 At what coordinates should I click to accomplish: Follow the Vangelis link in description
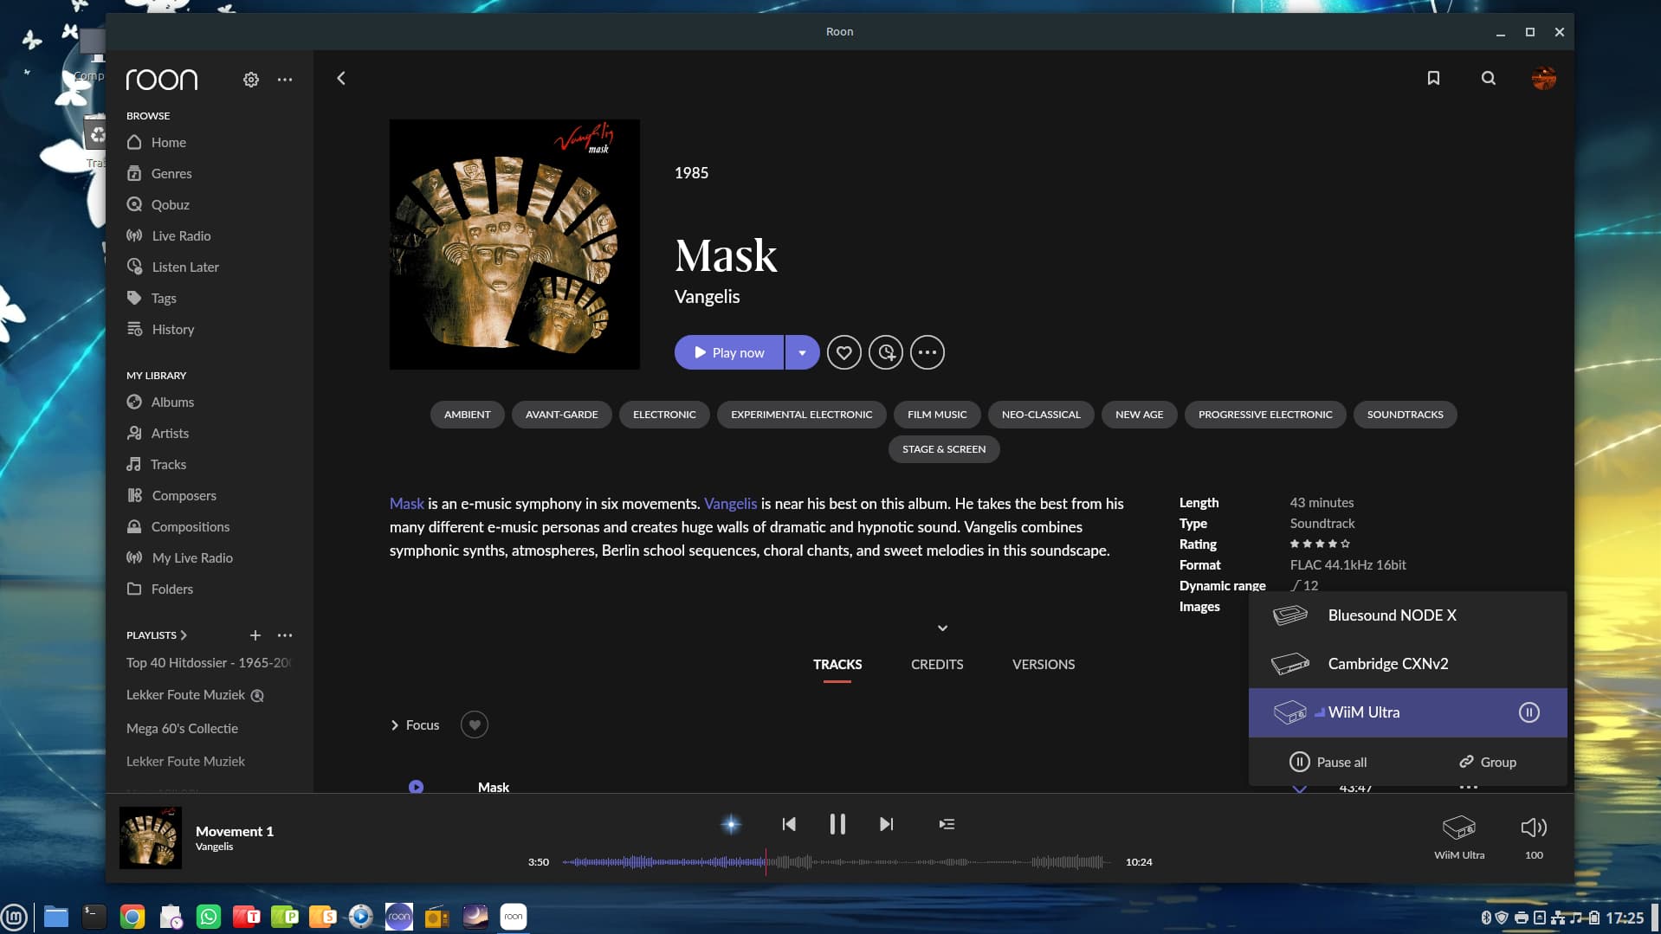(x=730, y=504)
